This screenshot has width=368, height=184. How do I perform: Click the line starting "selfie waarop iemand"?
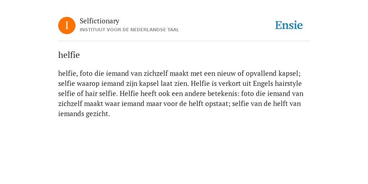(x=180, y=84)
